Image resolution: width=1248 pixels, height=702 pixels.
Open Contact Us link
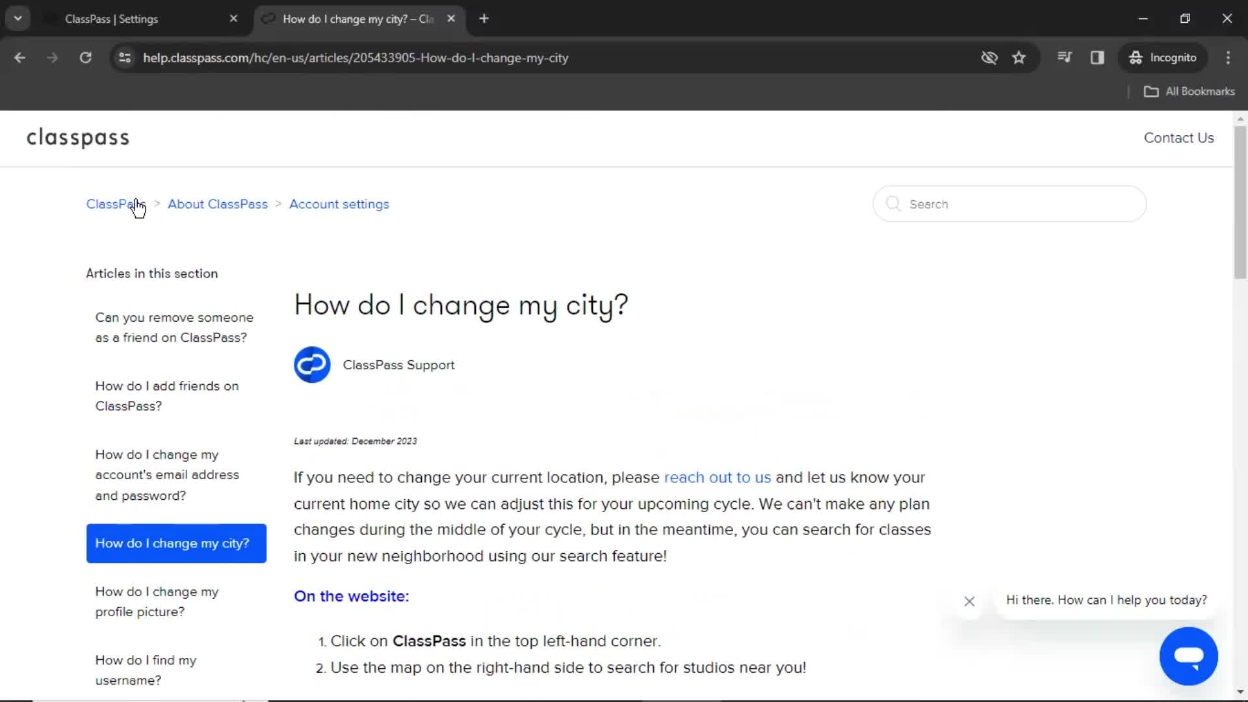pyautogui.click(x=1178, y=138)
